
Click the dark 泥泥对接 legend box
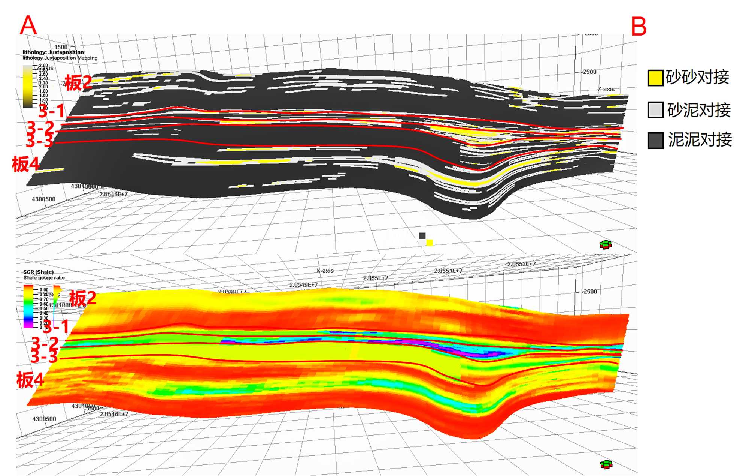tap(655, 140)
